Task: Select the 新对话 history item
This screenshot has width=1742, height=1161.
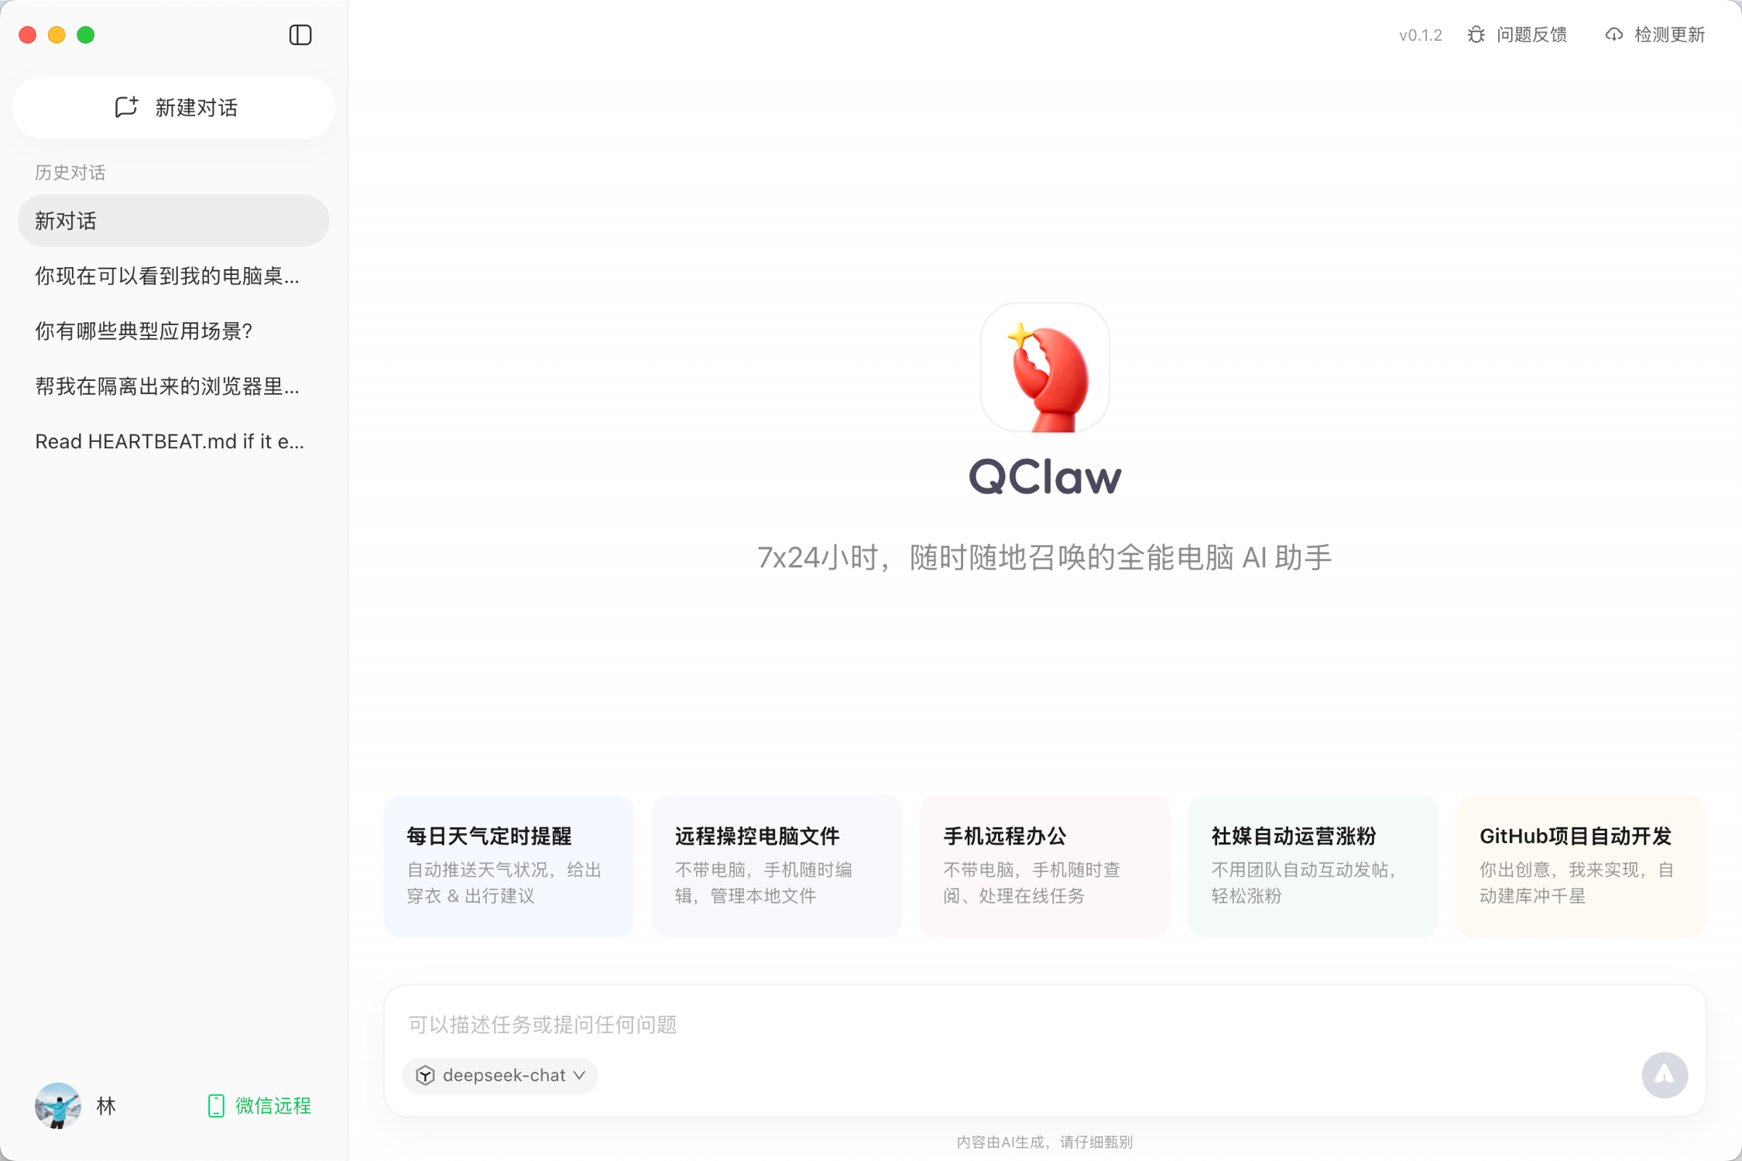Action: pyautogui.click(x=173, y=221)
